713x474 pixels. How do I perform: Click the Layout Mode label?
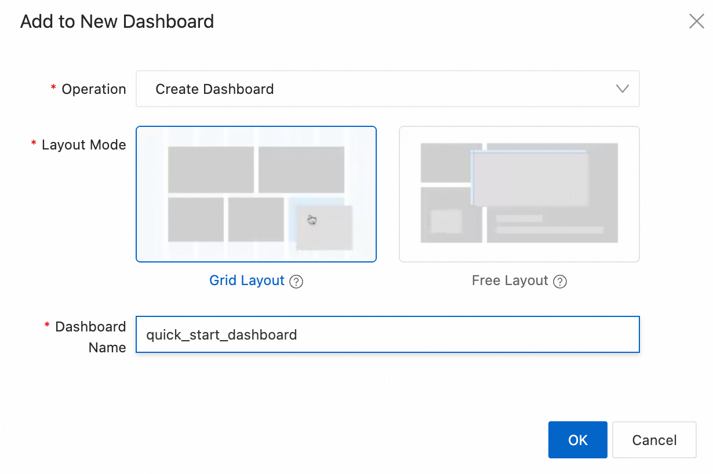click(x=83, y=145)
